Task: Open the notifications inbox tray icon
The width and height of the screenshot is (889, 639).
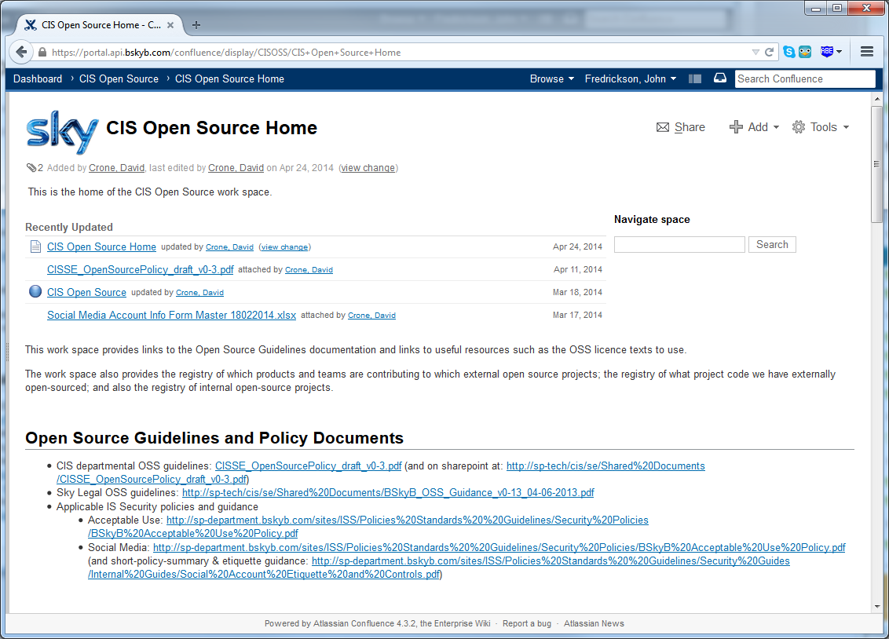Action: tap(719, 79)
